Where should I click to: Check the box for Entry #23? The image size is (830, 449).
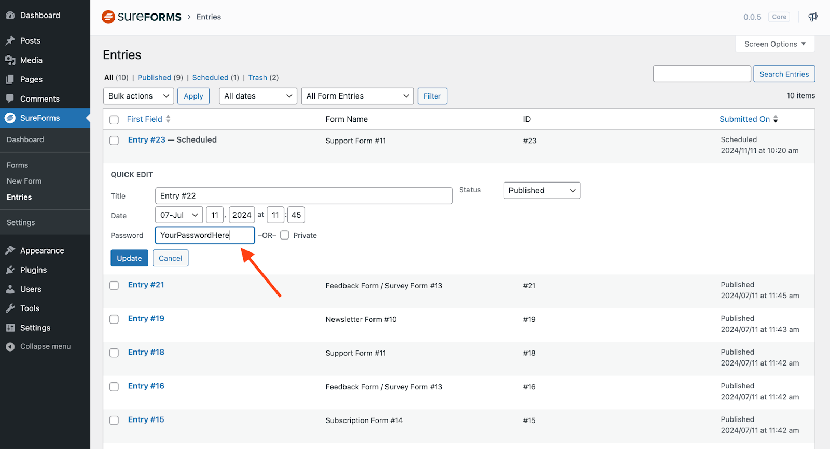114,140
